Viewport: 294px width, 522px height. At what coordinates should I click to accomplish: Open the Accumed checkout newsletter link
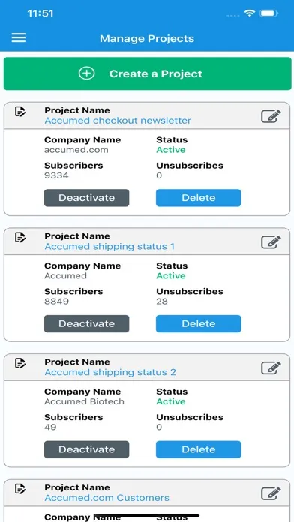[118, 121]
